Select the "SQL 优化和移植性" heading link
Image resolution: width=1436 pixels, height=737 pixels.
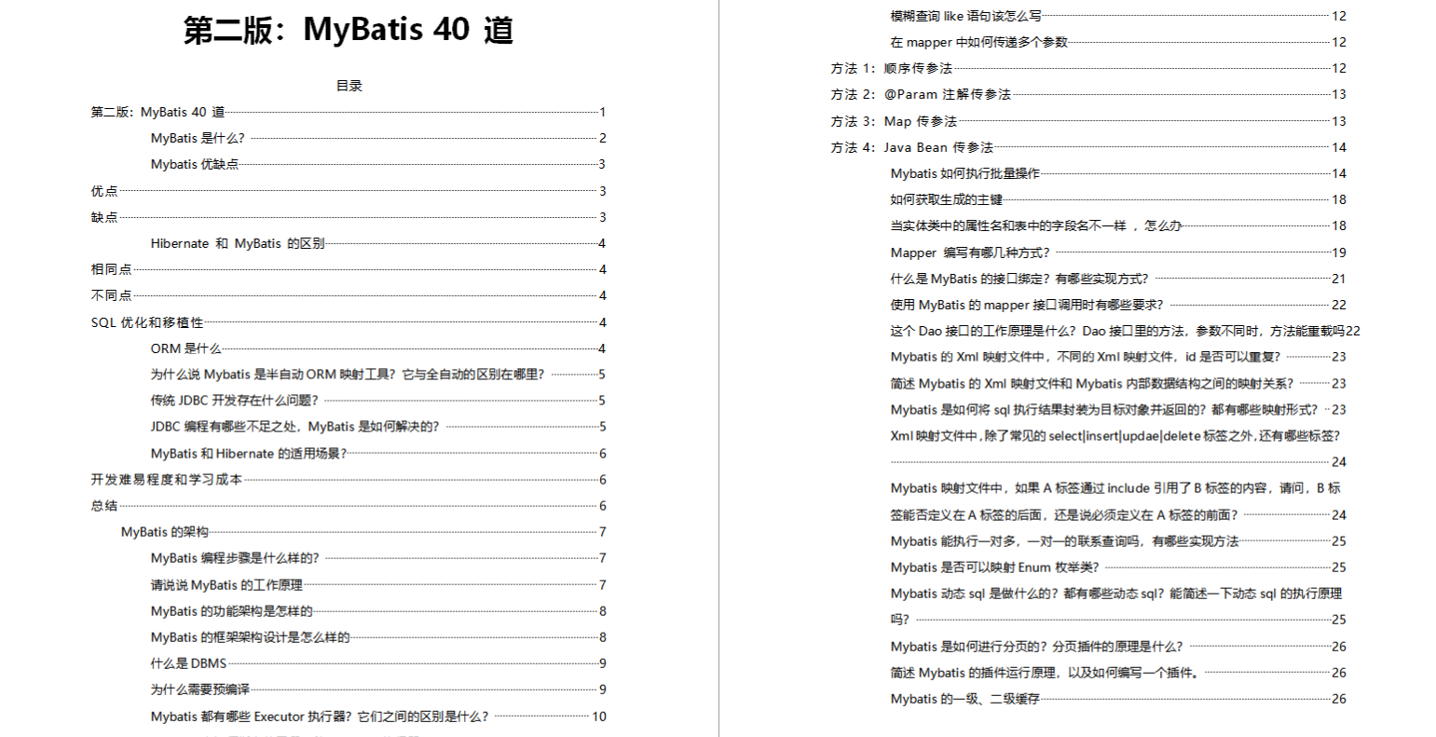[x=145, y=322]
